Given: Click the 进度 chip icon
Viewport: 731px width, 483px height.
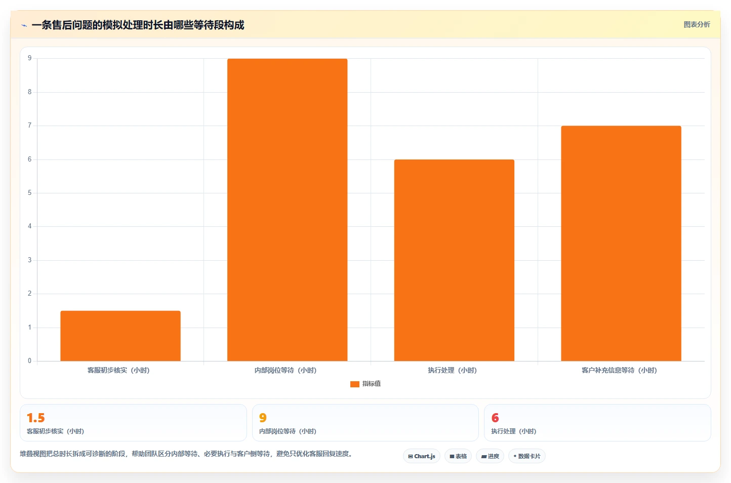Looking at the screenshot, I should coord(483,457).
